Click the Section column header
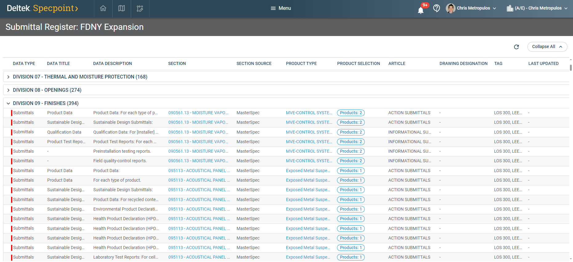 tap(177, 64)
